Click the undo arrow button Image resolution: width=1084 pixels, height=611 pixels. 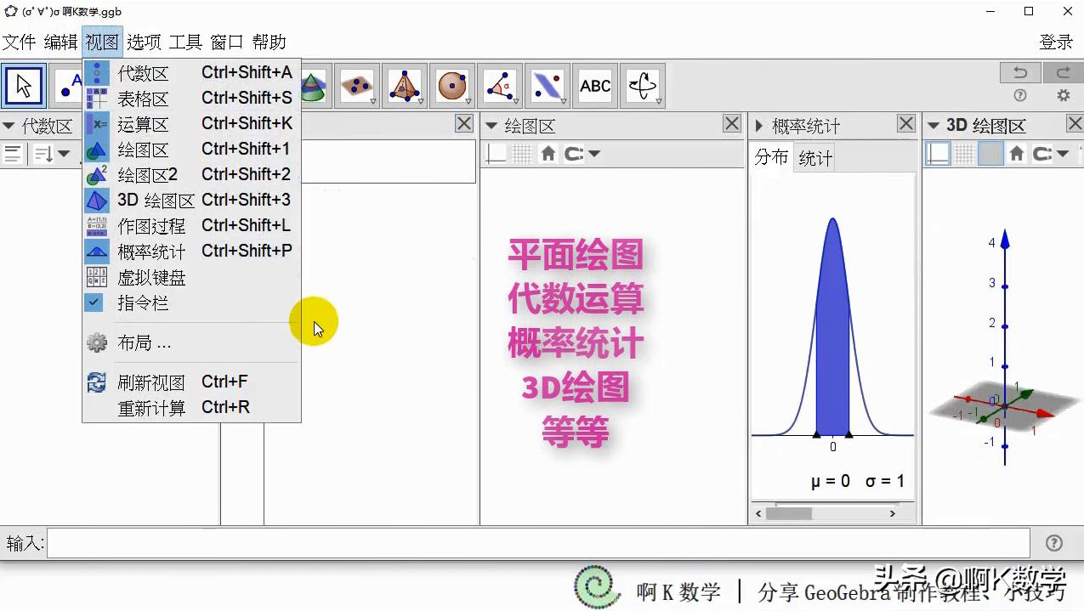[1020, 73]
